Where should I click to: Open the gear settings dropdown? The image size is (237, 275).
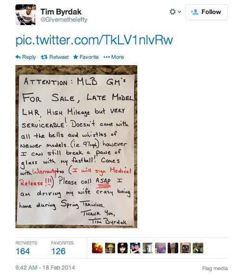(175, 12)
